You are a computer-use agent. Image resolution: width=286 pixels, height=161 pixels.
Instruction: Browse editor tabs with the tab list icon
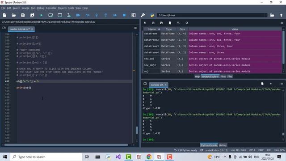pos(4,28)
